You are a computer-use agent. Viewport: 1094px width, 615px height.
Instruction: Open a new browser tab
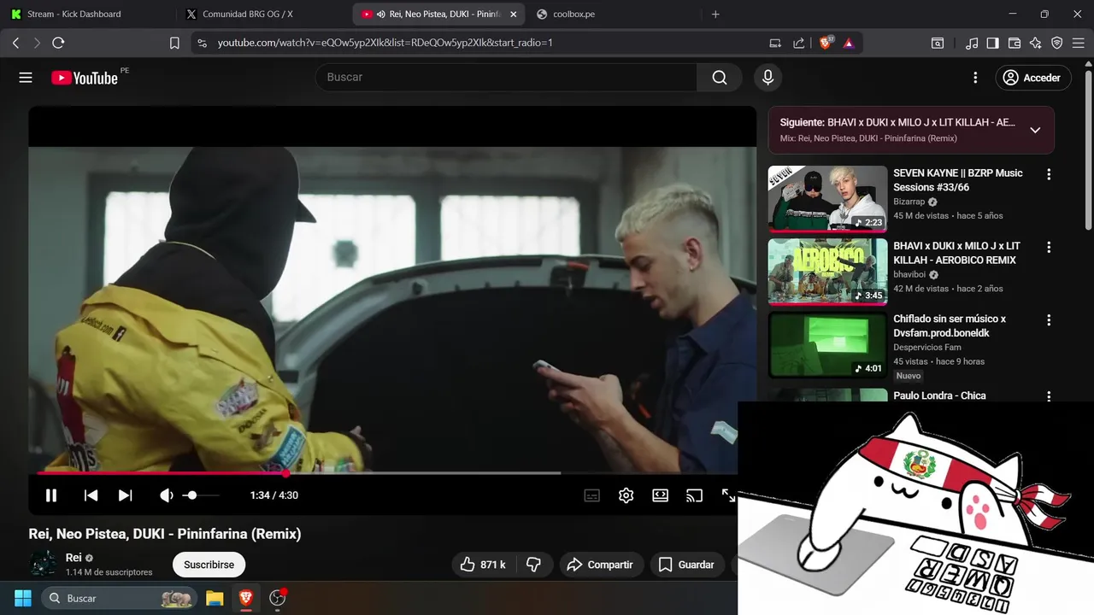click(x=715, y=15)
